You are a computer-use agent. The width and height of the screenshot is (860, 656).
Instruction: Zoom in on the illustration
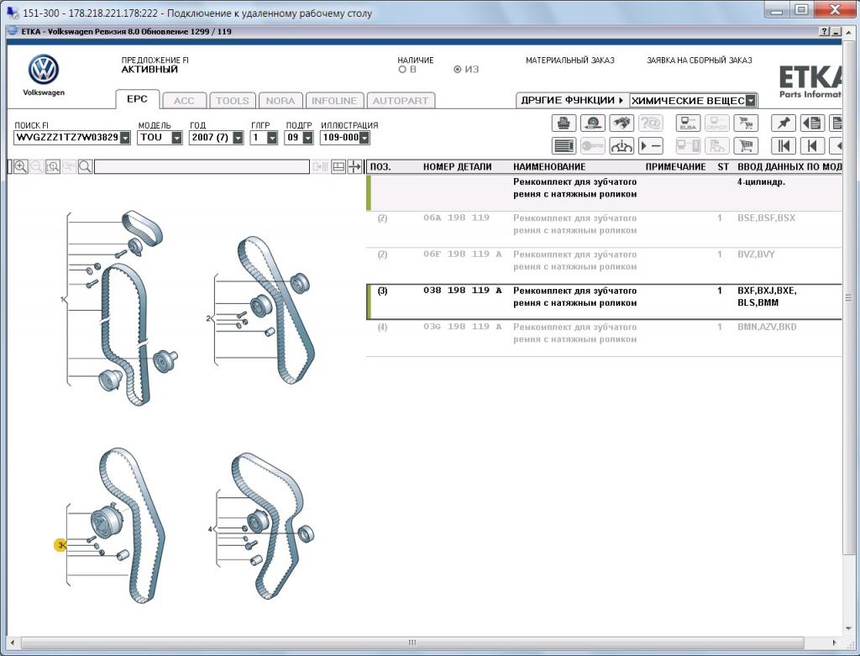click(21, 167)
